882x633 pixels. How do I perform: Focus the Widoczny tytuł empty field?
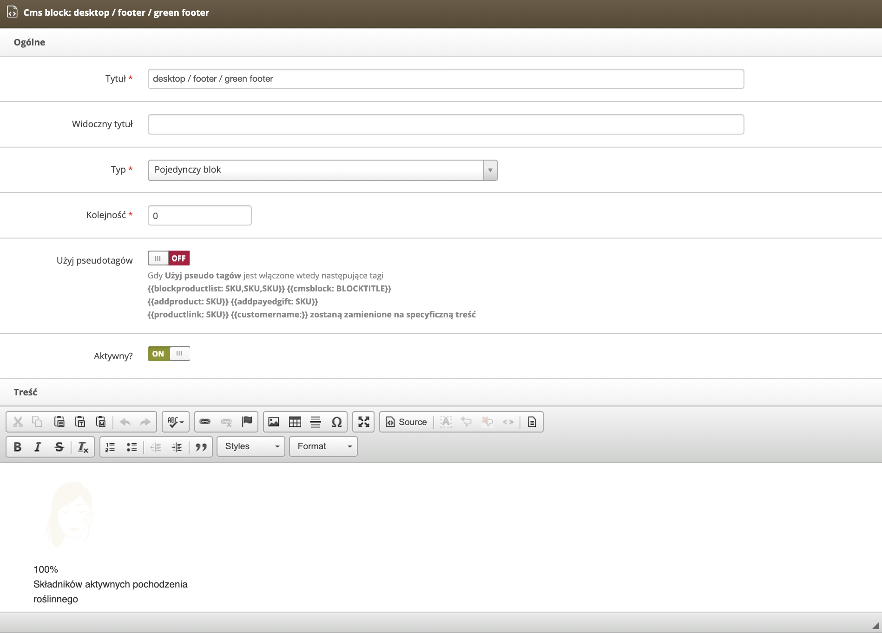point(446,124)
